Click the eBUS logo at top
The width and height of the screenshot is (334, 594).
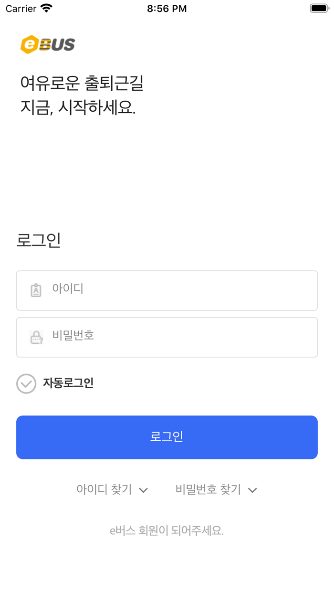click(x=47, y=44)
